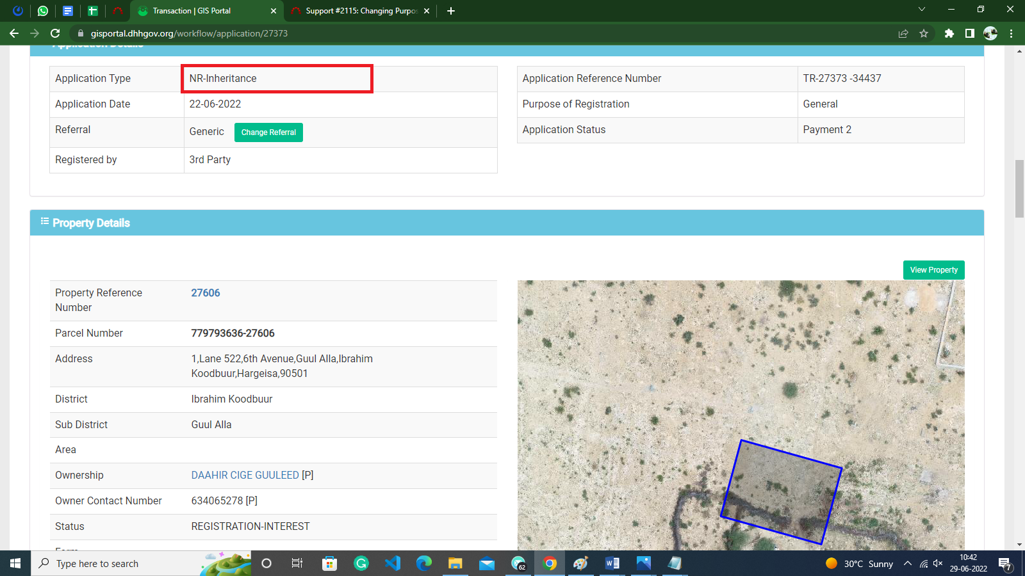Screen dimensions: 1025x576
Task: Select Purpose of Registration value General
Action: tap(820, 104)
